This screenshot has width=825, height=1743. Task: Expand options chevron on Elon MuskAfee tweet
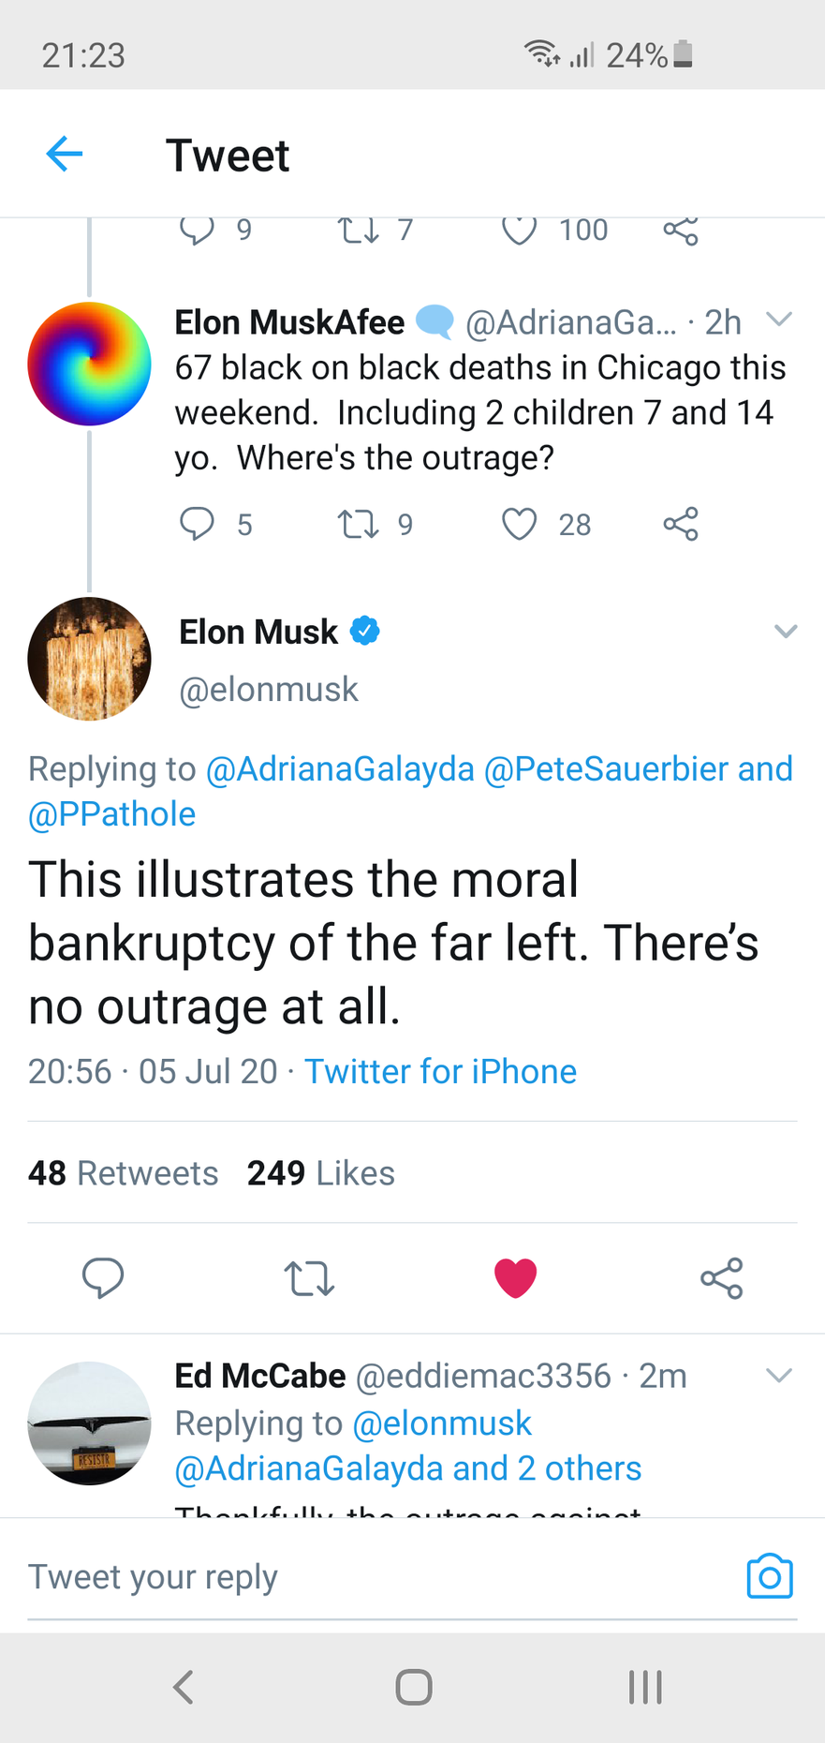pyautogui.click(x=779, y=320)
